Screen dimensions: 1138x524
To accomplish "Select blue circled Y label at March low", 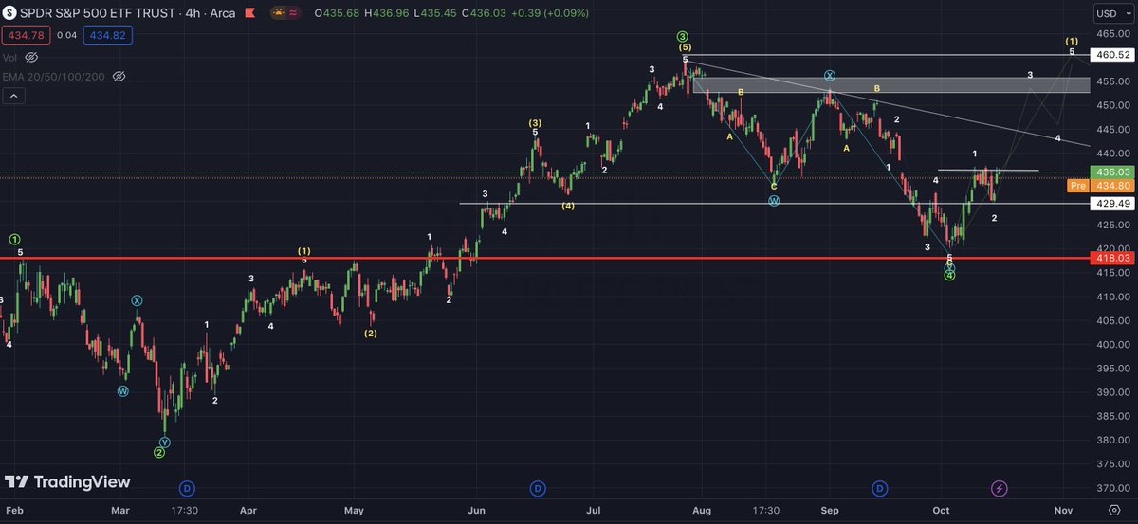I will click(165, 443).
